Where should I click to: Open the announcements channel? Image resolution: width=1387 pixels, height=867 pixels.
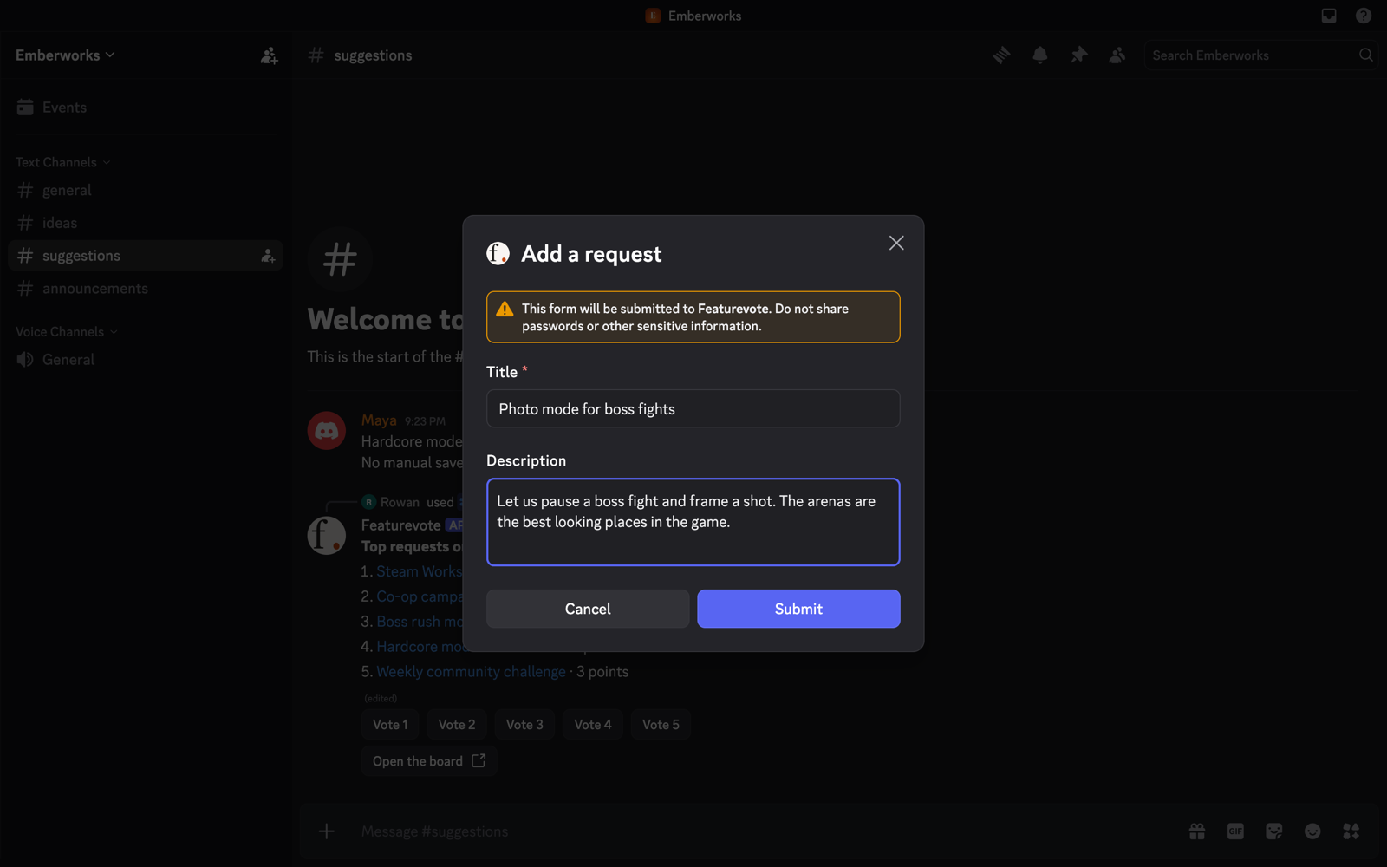(146, 289)
